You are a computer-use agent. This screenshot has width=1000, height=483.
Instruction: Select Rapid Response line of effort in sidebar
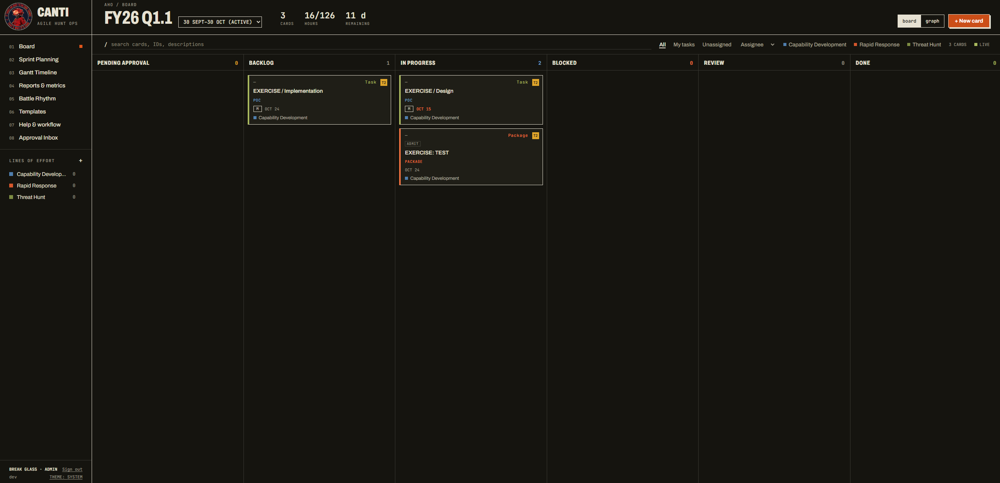point(42,186)
